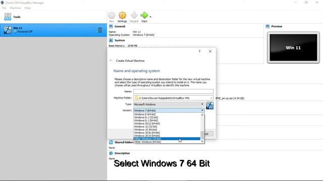Click the Shared folders section icon
The height and width of the screenshot is (181, 323).
(111, 142)
